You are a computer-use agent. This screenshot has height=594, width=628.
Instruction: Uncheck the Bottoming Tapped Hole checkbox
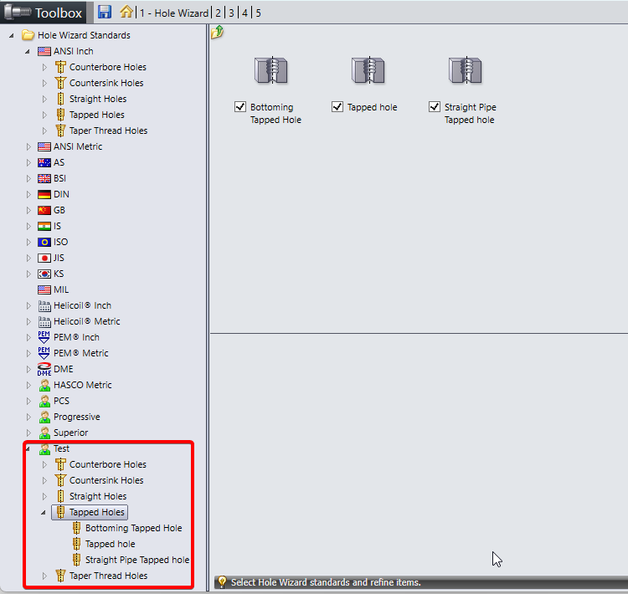tap(240, 107)
